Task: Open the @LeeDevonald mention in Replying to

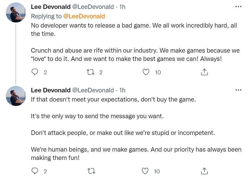Action: tap(84, 16)
